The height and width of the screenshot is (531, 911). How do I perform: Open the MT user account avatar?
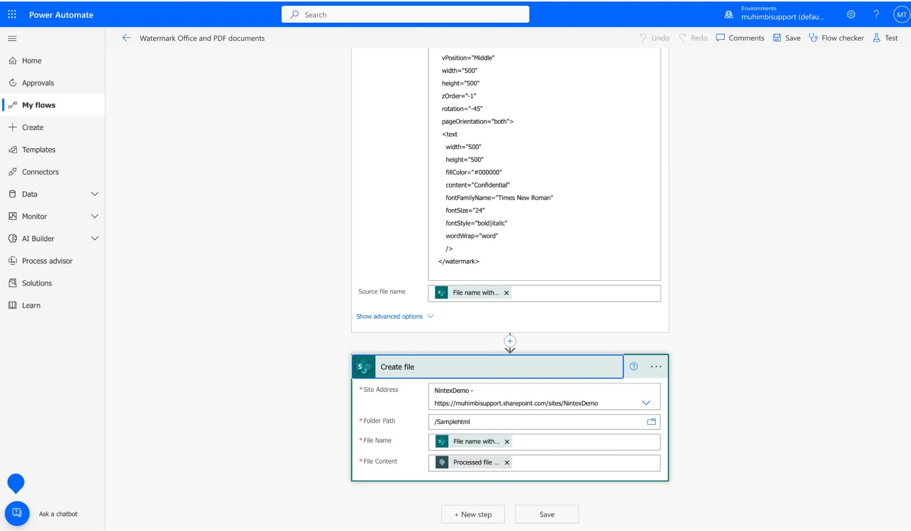pos(901,14)
